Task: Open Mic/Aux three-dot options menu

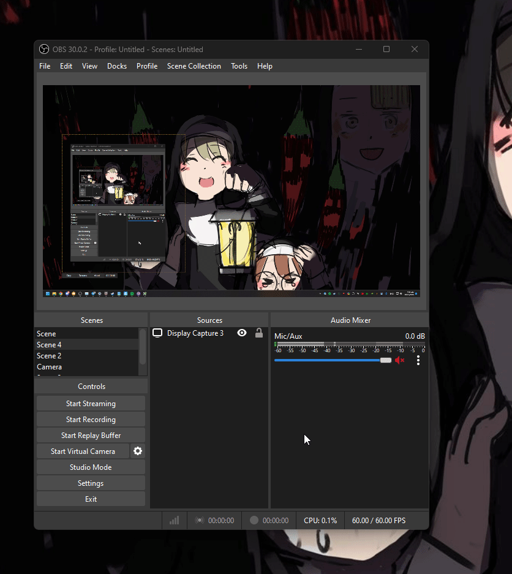Action: [418, 360]
